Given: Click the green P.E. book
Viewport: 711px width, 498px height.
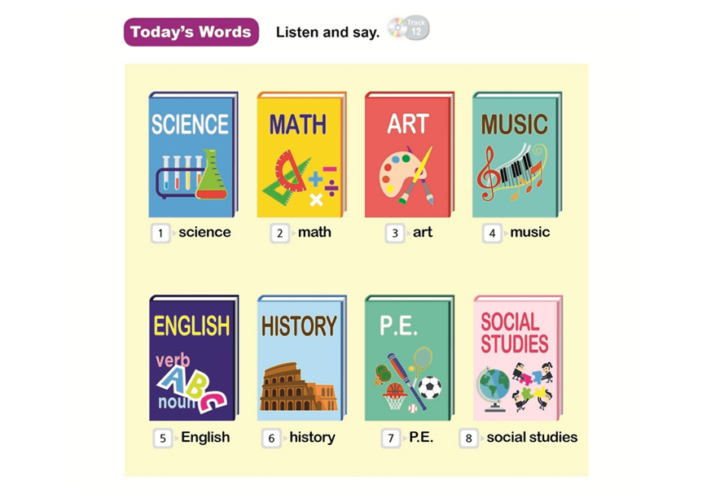Looking at the screenshot, I should 409,358.
